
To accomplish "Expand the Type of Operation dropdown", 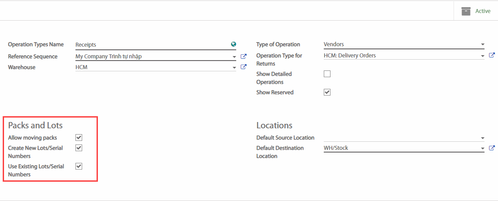I will [482, 45].
